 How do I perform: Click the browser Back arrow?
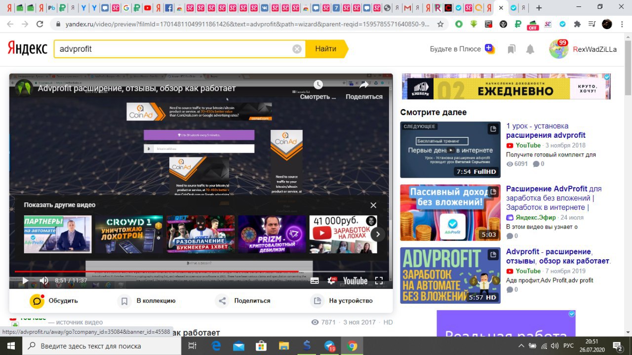point(10,24)
